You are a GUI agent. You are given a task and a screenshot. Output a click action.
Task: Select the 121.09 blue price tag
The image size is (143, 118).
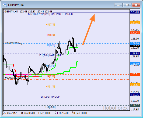[135, 64]
